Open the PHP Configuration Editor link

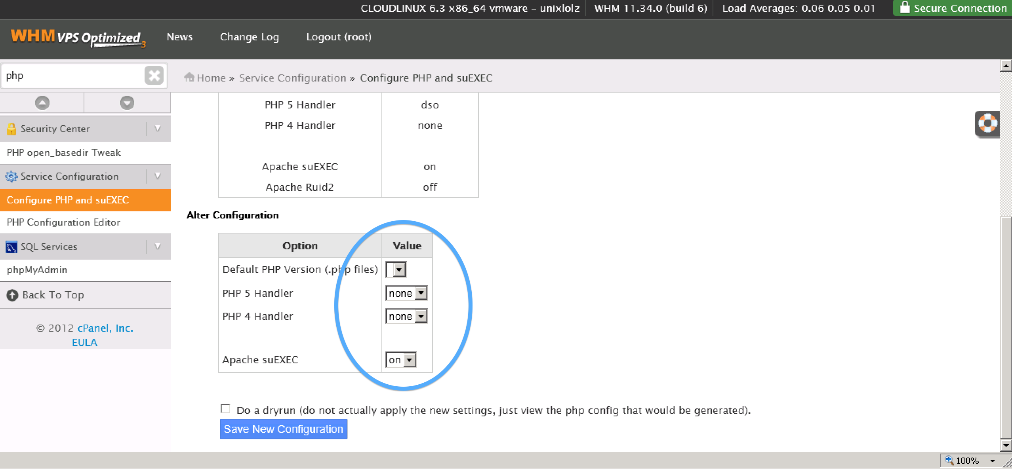pyautogui.click(x=63, y=222)
